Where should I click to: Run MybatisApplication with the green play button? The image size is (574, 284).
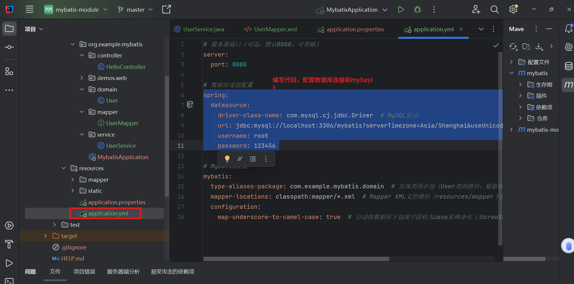tap(401, 10)
